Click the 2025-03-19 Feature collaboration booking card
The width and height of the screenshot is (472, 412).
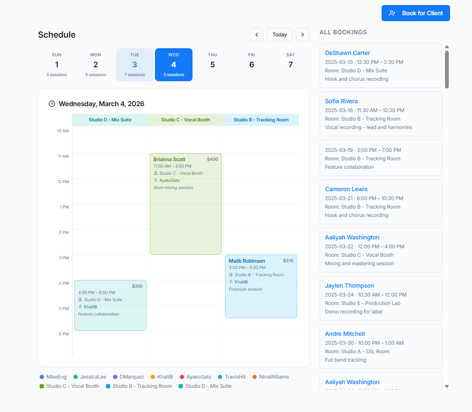[x=381, y=158]
